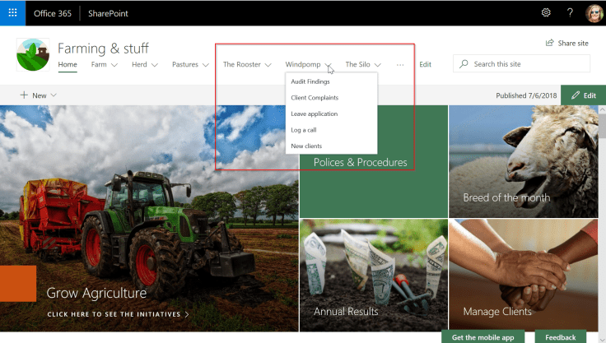The width and height of the screenshot is (606, 343).
Task: Click in the Search this site box
Action: pos(527,64)
